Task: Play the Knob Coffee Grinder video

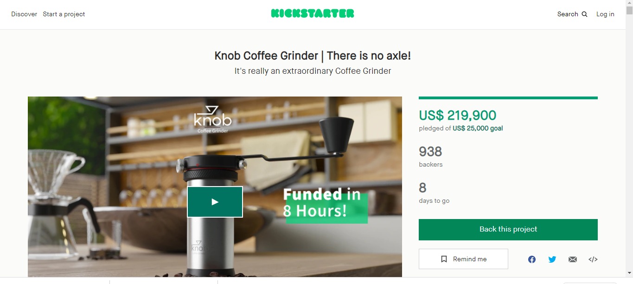Action: 215,202
